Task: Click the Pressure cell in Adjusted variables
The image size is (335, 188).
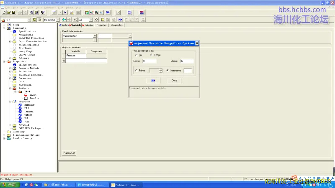Action: (76, 56)
